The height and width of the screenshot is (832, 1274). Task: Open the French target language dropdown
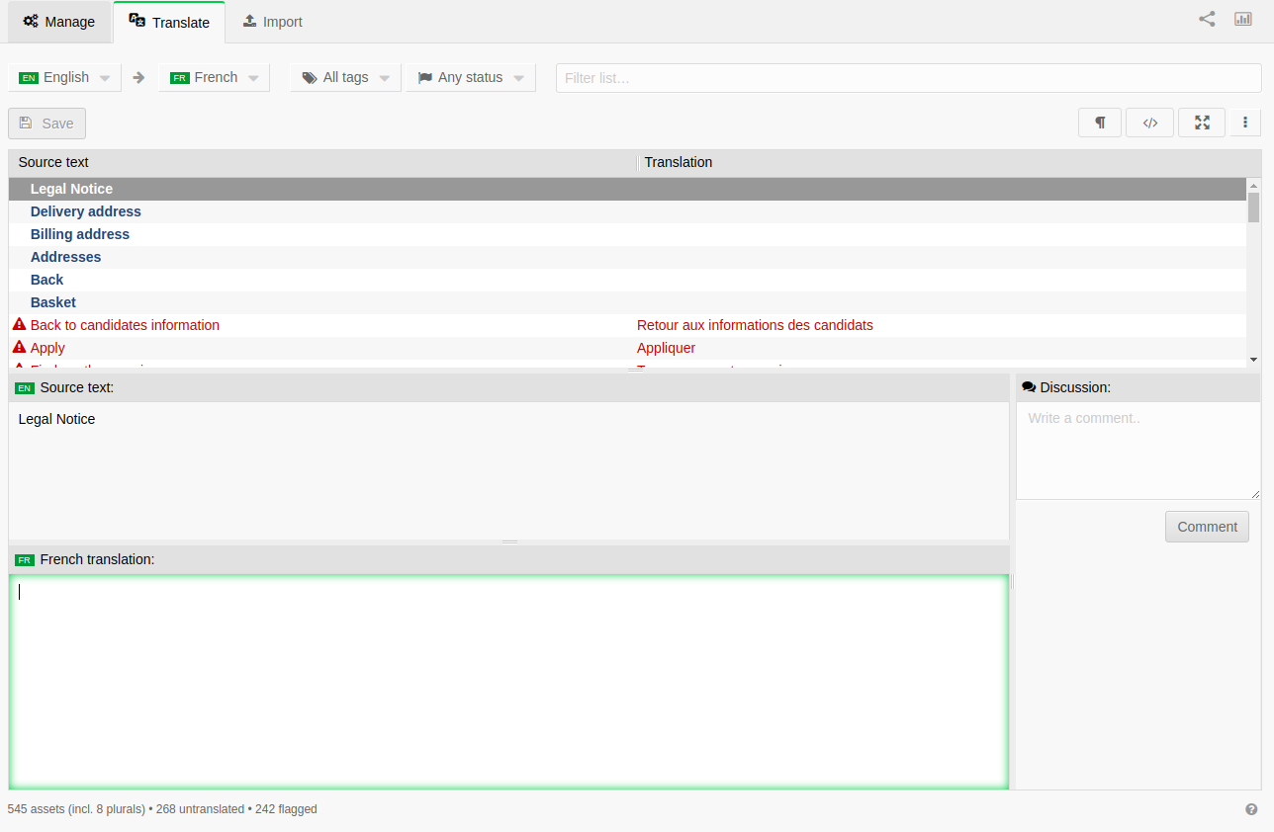[214, 78]
